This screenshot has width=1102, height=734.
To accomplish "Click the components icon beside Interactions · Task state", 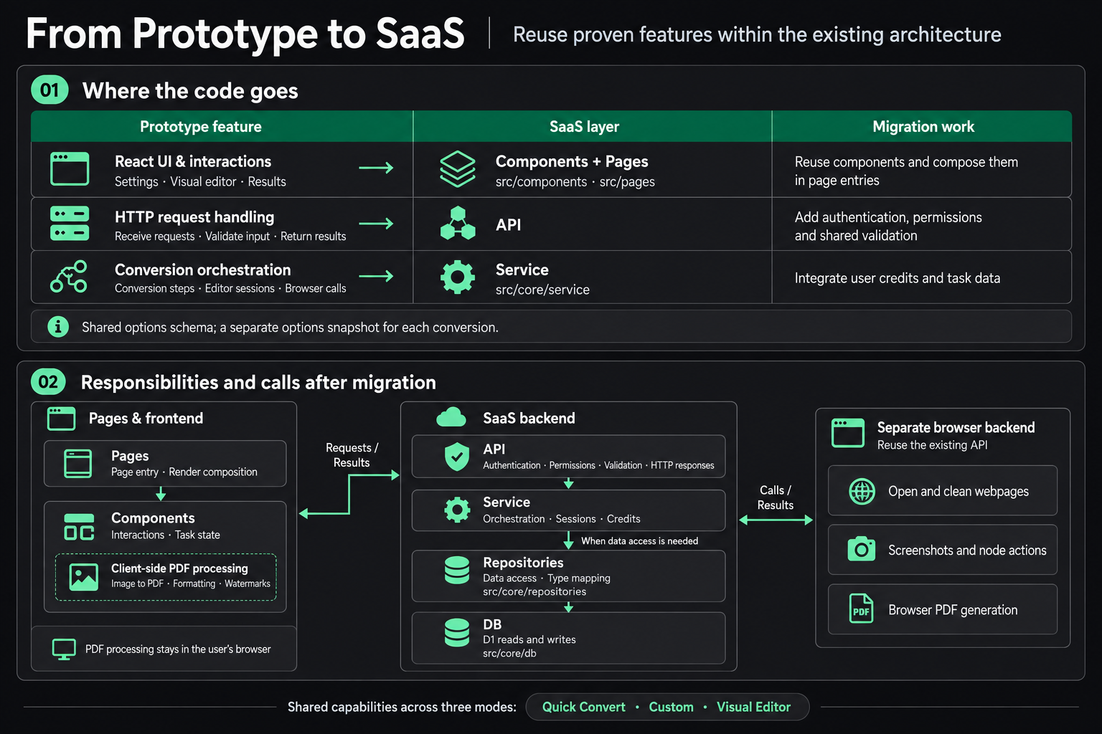I will 79,527.
